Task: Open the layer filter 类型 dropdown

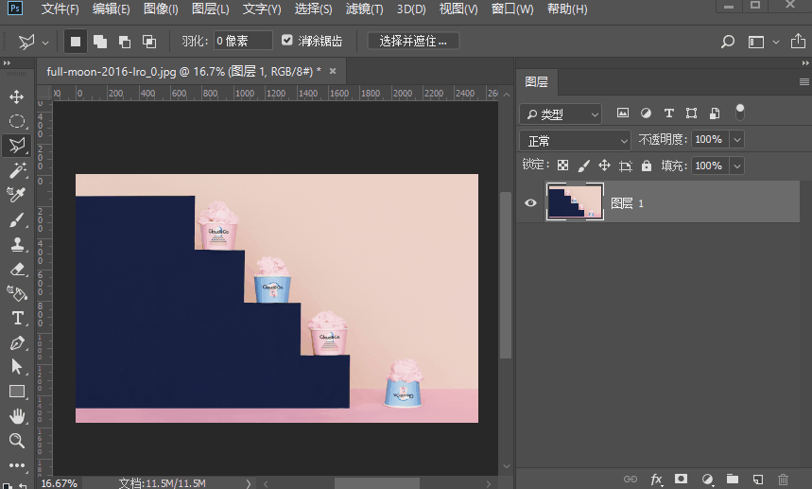Action: [561, 114]
